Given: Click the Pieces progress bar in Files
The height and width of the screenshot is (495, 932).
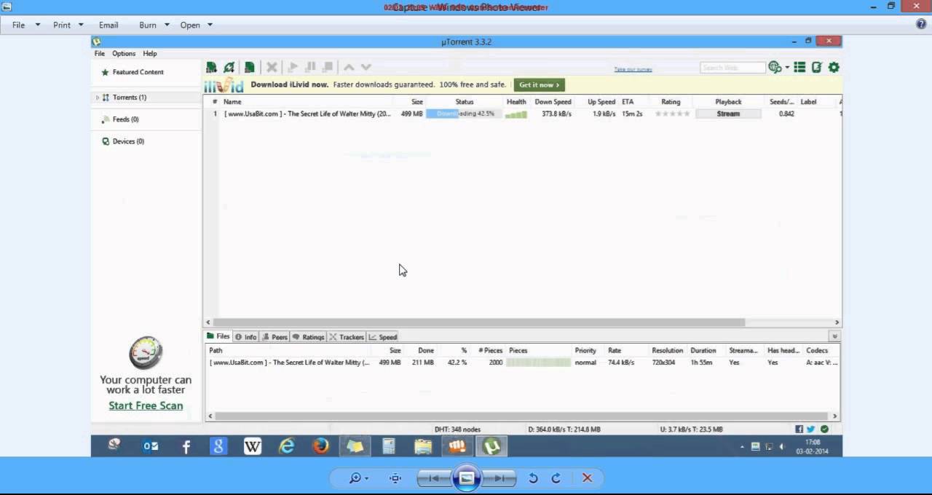Looking at the screenshot, I should [x=539, y=362].
